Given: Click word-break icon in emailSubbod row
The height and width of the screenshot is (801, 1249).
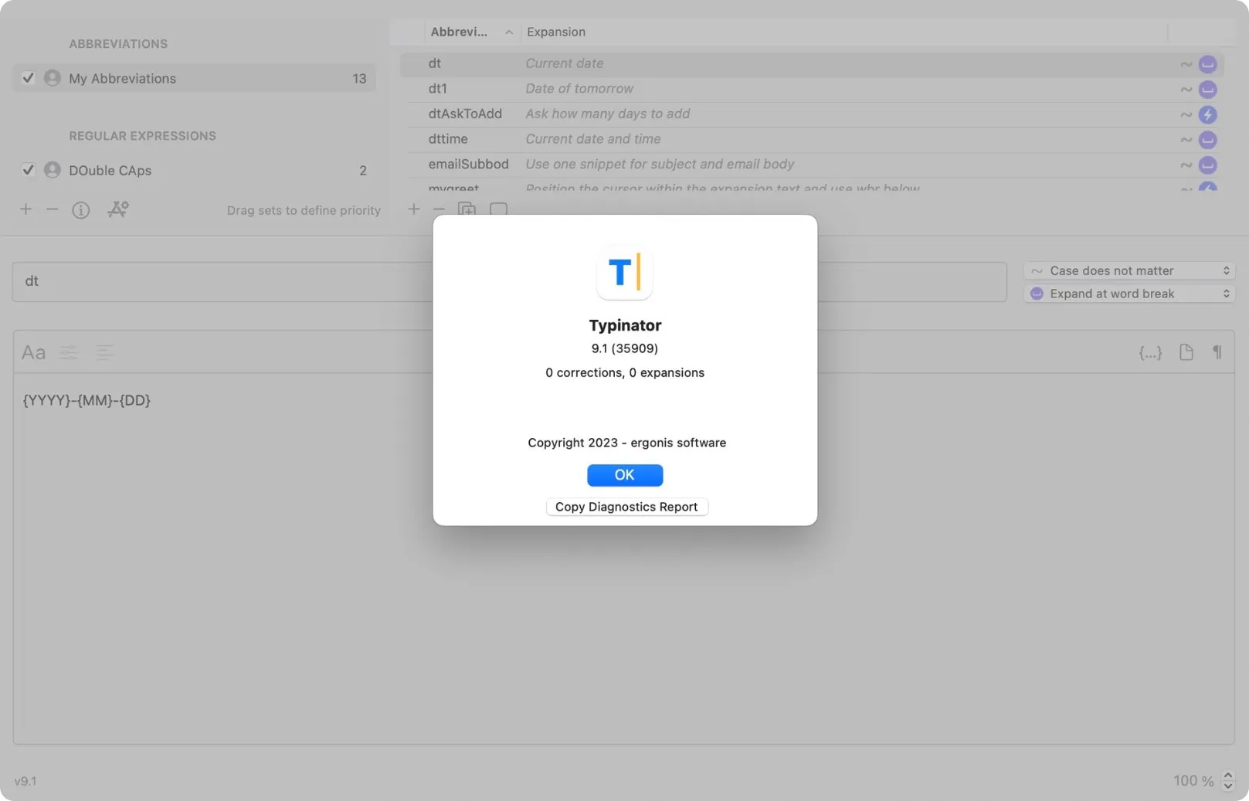Looking at the screenshot, I should (x=1208, y=165).
